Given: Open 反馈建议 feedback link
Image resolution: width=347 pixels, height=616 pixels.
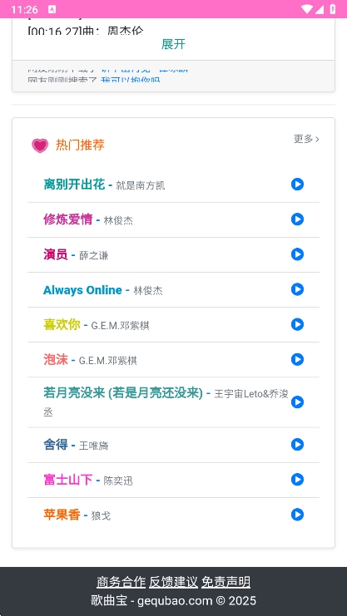Looking at the screenshot, I should 173,582.
